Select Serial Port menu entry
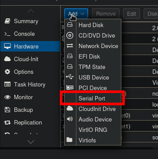This screenshot has width=158, height=159. click(x=93, y=98)
